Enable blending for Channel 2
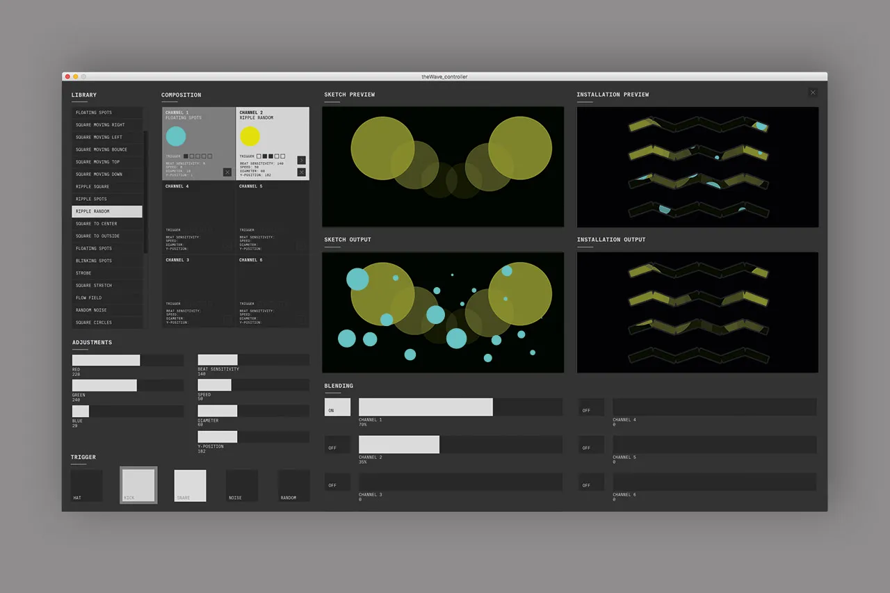The width and height of the screenshot is (890, 593). 337,445
